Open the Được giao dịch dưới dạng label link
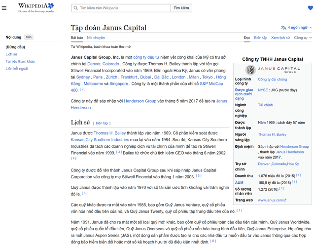This screenshot has height=247, width=314. point(244,94)
